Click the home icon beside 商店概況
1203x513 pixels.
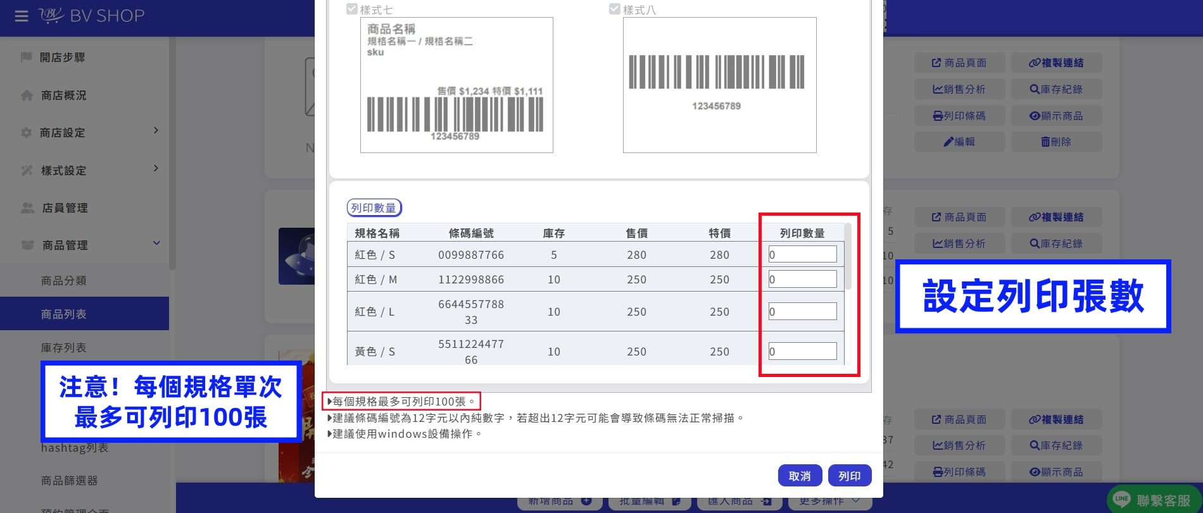tap(27, 96)
